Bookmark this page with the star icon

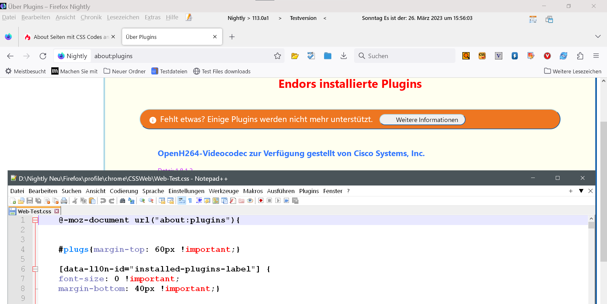pos(278,56)
